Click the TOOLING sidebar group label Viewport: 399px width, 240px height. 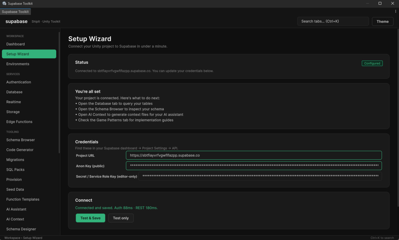[13, 132]
